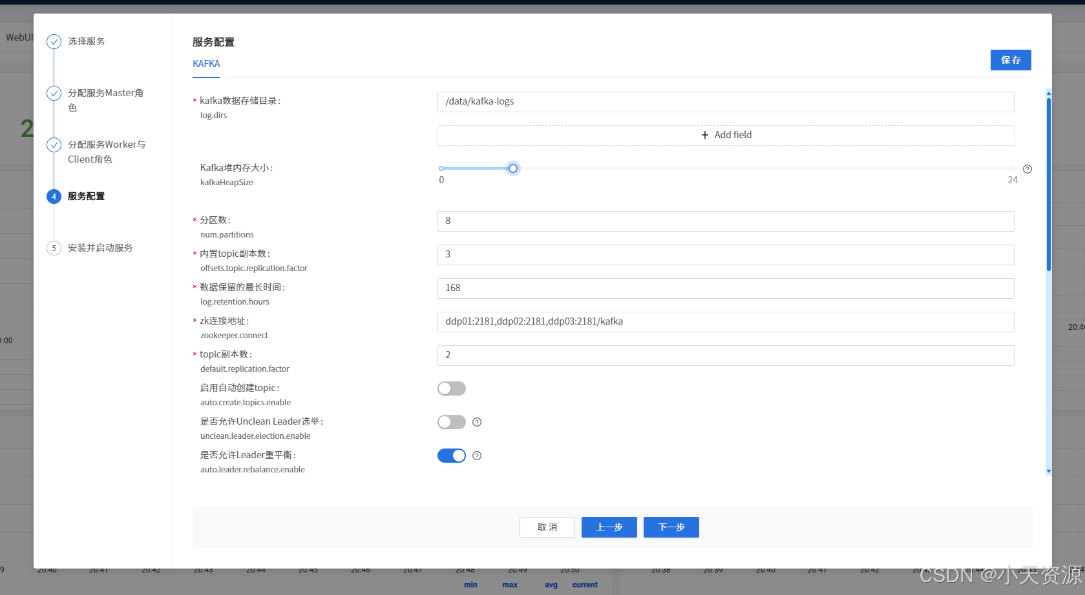Click the 取消 cancel button
This screenshot has height=595, width=1085.
click(547, 527)
